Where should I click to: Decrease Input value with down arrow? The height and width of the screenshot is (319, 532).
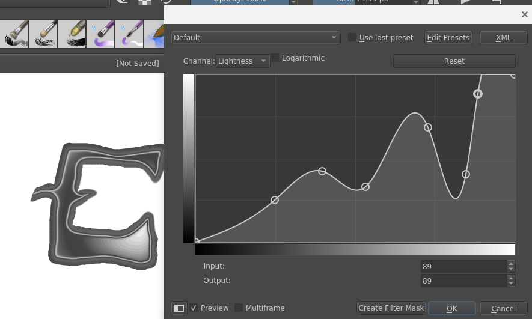pos(511,270)
